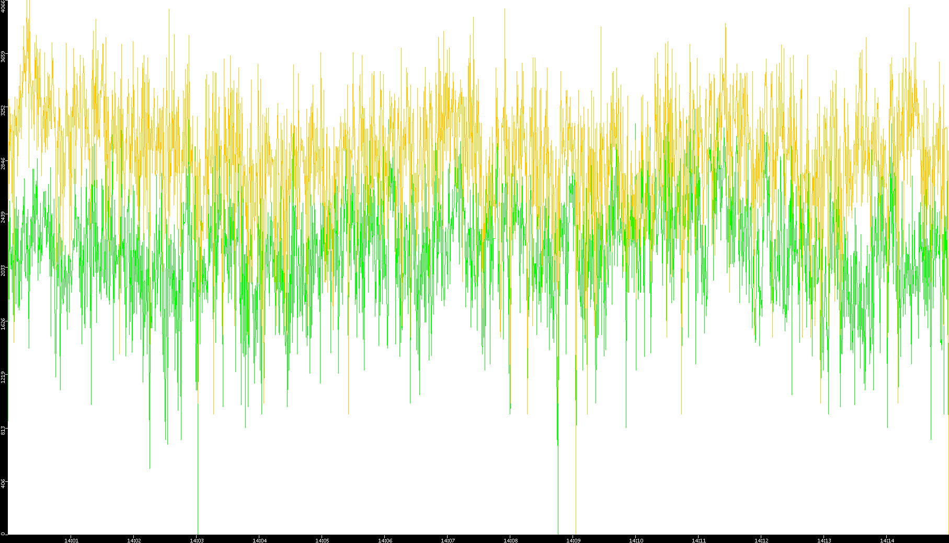The width and height of the screenshot is (949, 543).
Task: Click the 3659 value axis label
Action: coord(3,56)
